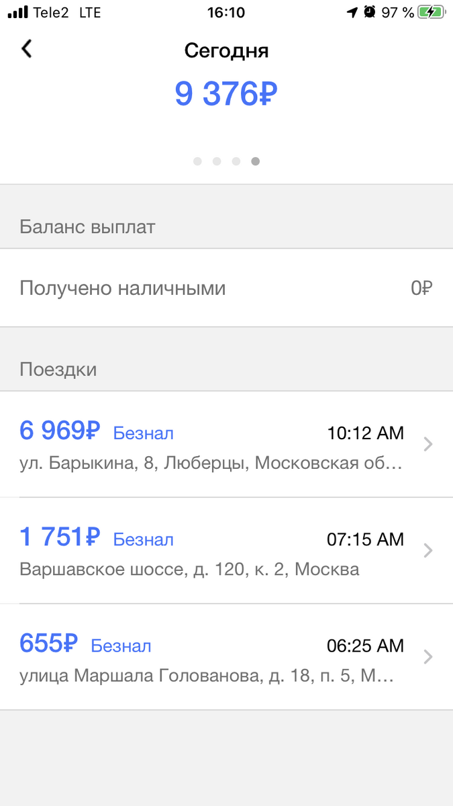The width and height of the screenshot is (453, 806).
Task: Expand the 1 751₽ trip via its chevron
Action: click(x=427, y=550)
